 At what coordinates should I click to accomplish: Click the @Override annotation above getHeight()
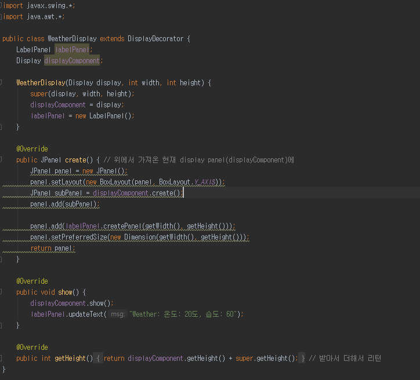click(x=32, y=348)
